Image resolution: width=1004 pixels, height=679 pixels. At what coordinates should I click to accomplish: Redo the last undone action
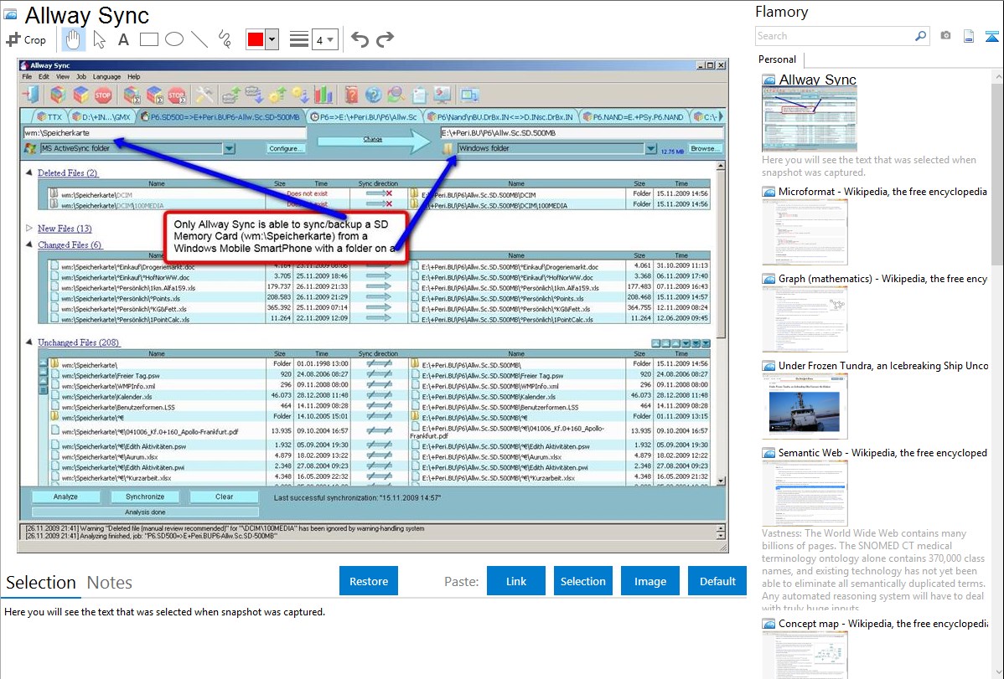click(x=385, y=39)
